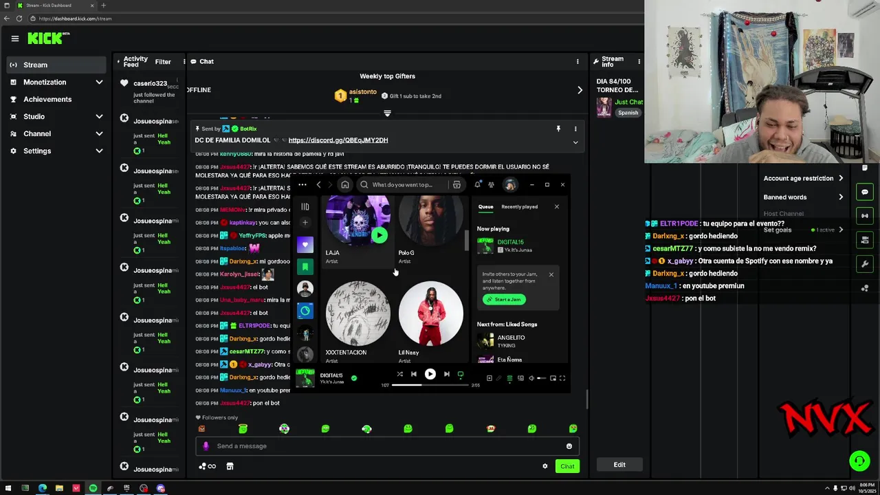Toggle chat view button in right toolbar
Viewport: 880px width, 495px height.
point(865,192)
